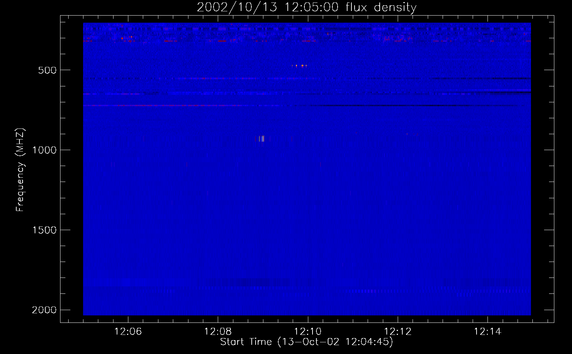572x354 pixels.
Task: Click the orange dots near 500 MHz at 12:10
Action: [x=299, y=65]
